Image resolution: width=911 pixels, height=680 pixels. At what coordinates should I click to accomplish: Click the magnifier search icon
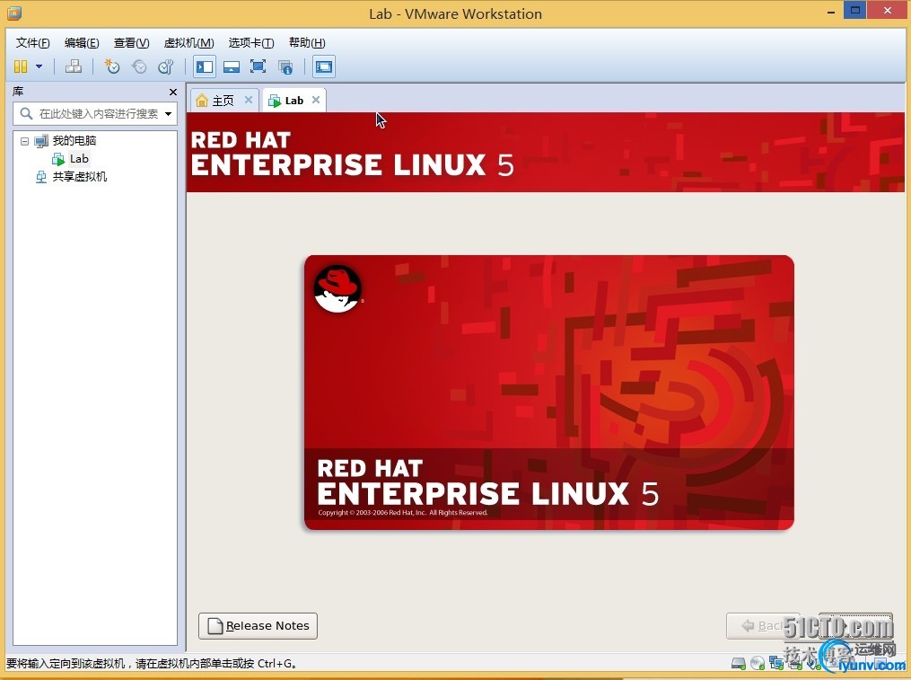pyautogui.click(x=26, y=113)
